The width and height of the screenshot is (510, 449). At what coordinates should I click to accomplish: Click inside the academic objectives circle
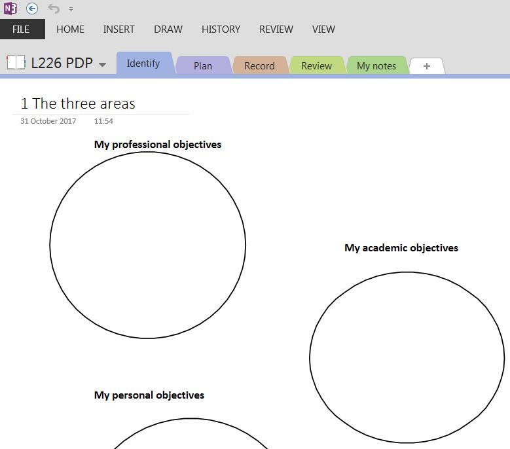[407, 357]
